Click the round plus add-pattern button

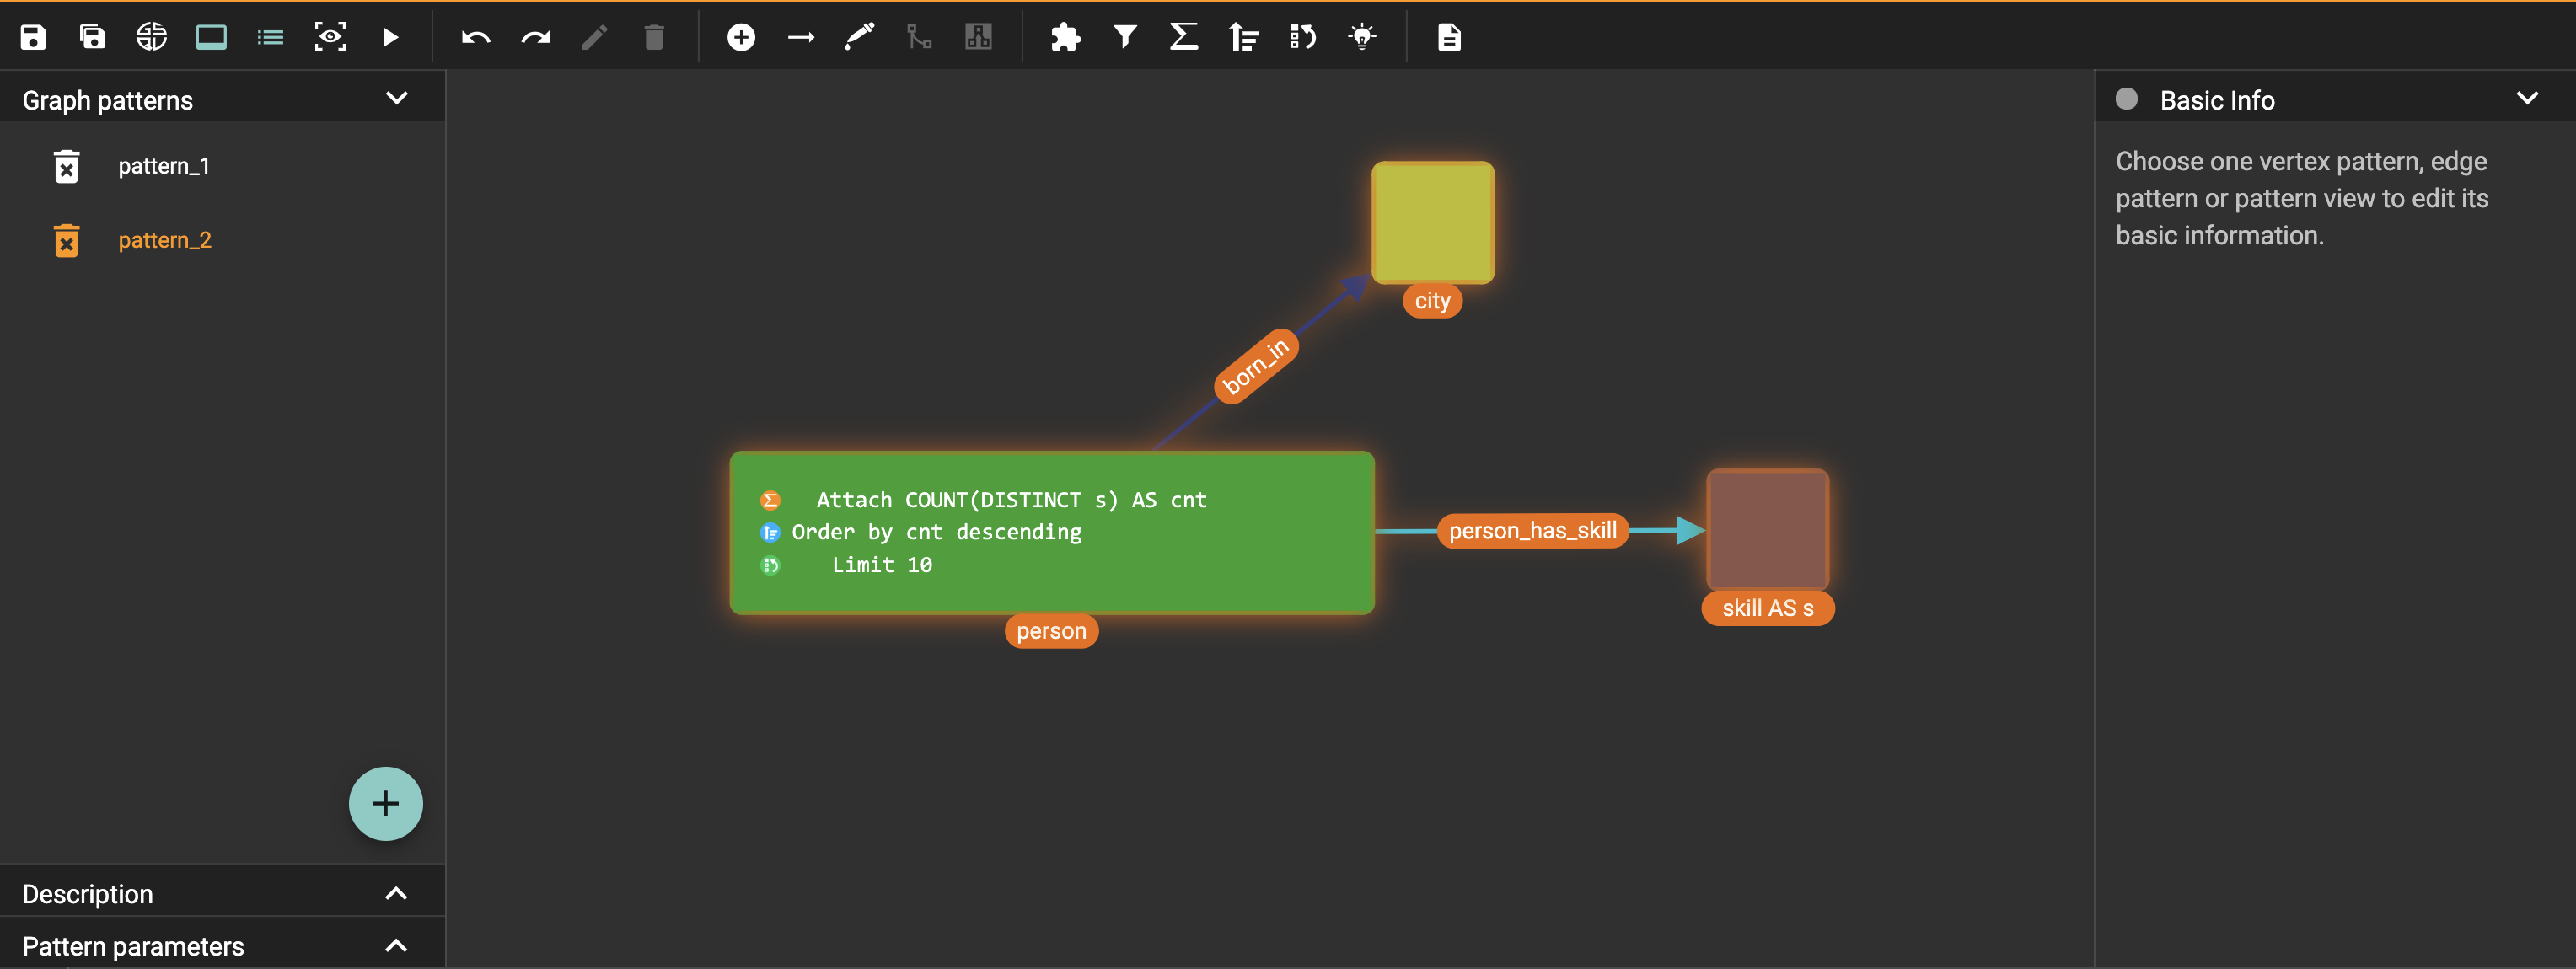click(385, 804)
